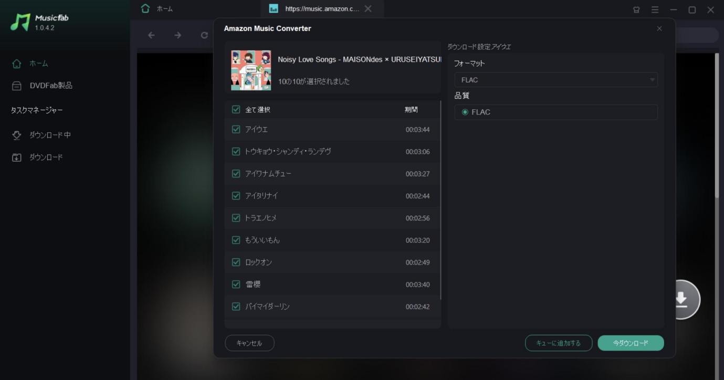The image size is (724, 380).
Task: Open DVDFab製品 in the sidebar
Action: [42, 86]
